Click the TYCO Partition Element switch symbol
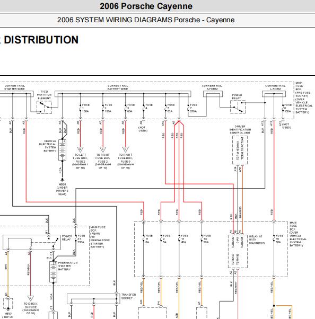The image size is (315, 319). tap(44, 107)
